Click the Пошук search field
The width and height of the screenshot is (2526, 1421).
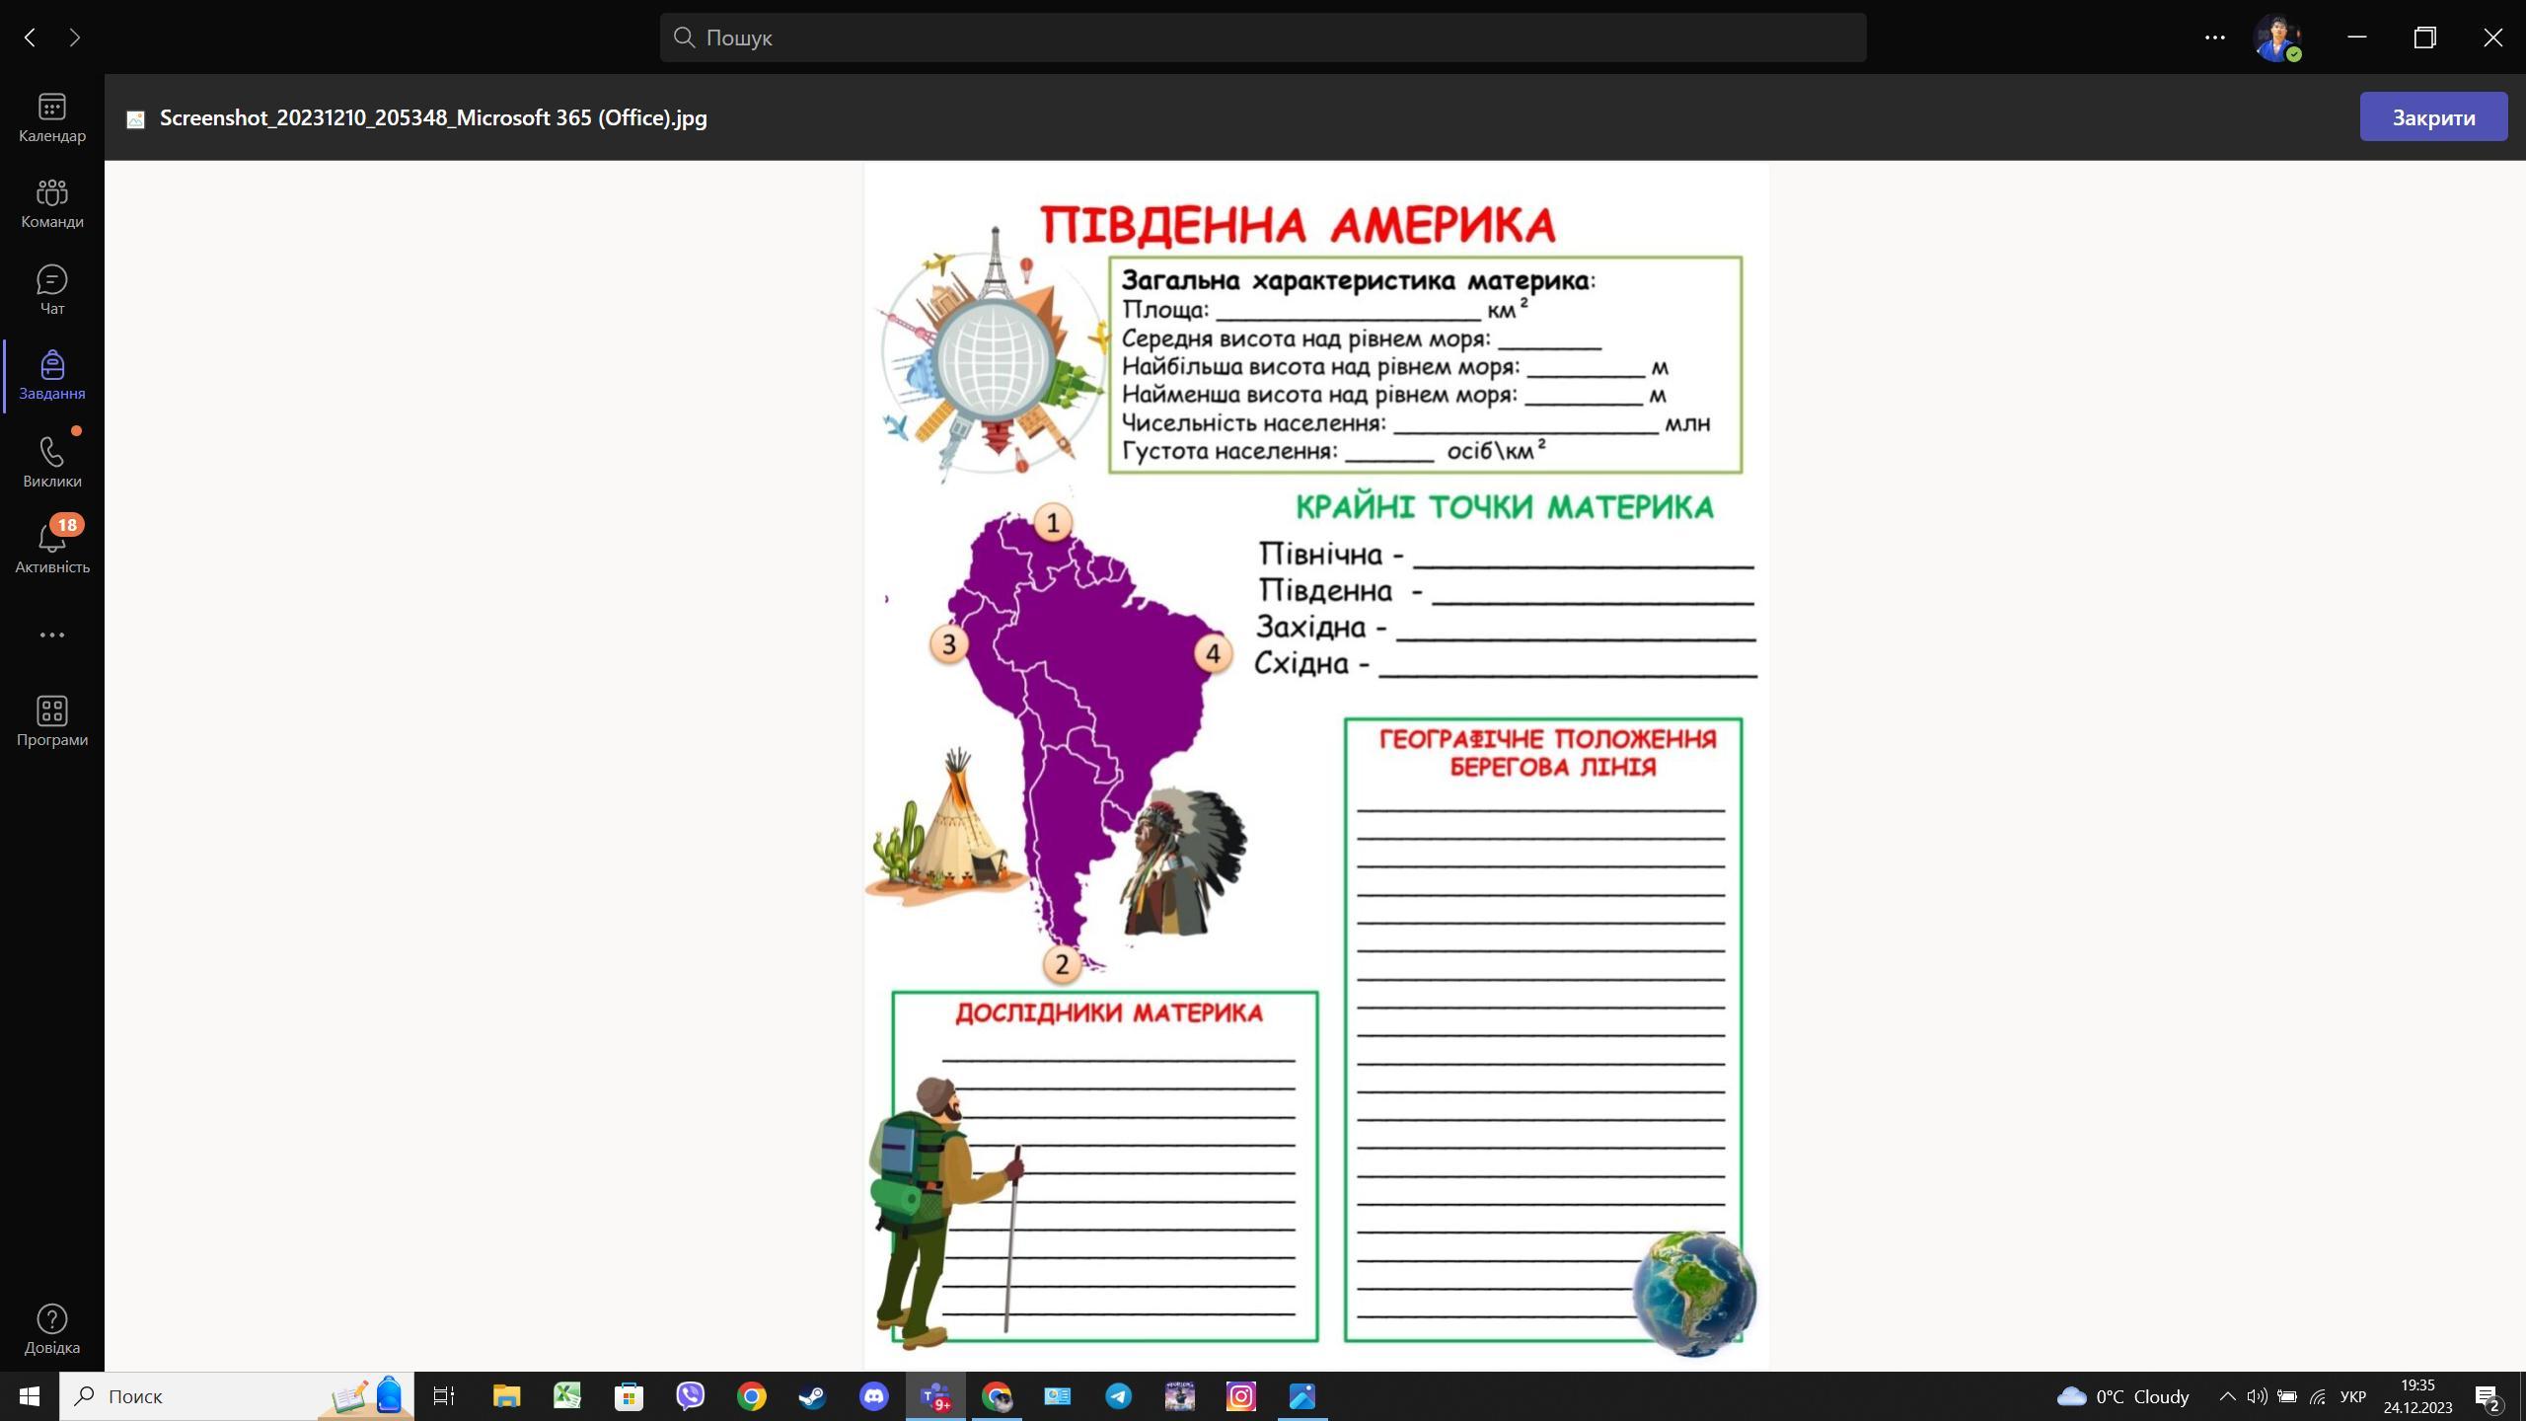click(1263, 37)
